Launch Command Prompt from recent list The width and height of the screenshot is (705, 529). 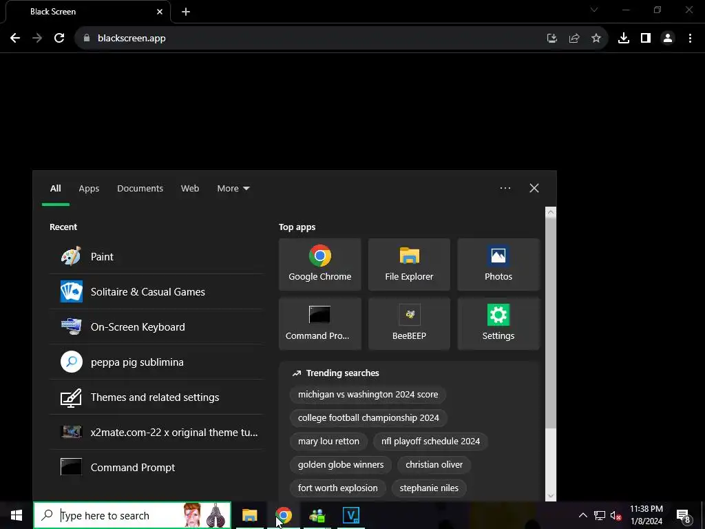click(156, 468)
